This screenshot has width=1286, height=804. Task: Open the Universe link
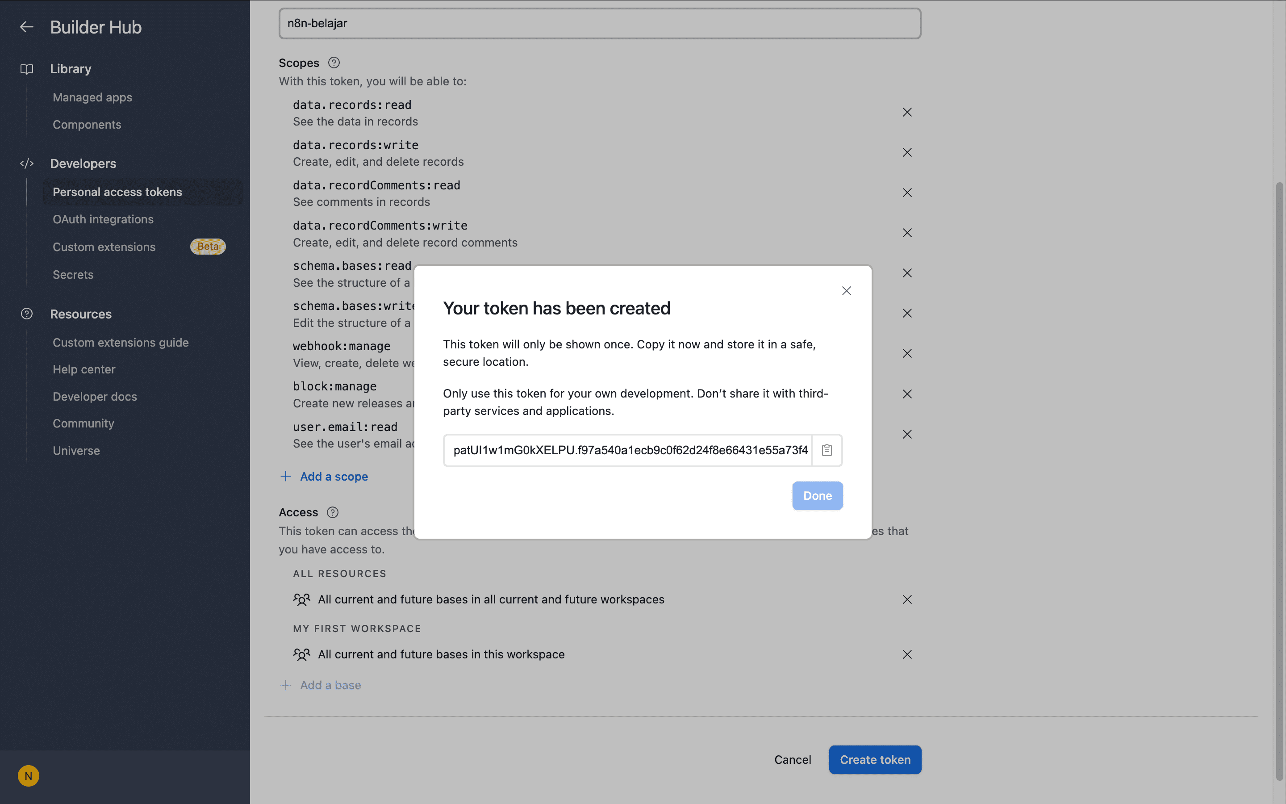[76, 450]
